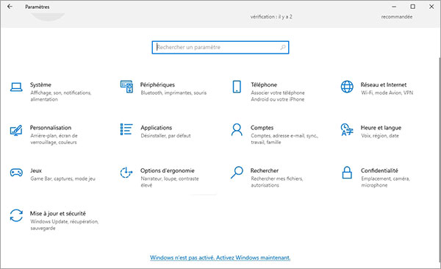Open the Confidentialité category title
The height and width of the screenshot is (269, 441).
point(379,171)
